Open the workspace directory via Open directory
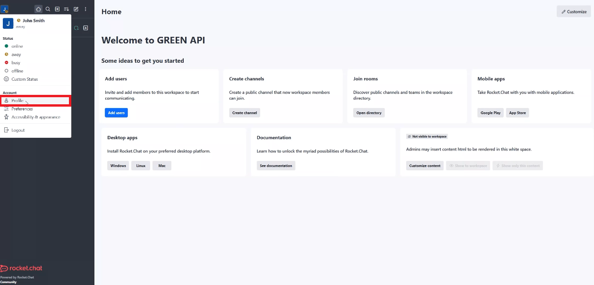Image resolution: width=594 pixels, height=285 pixels. 369,113
